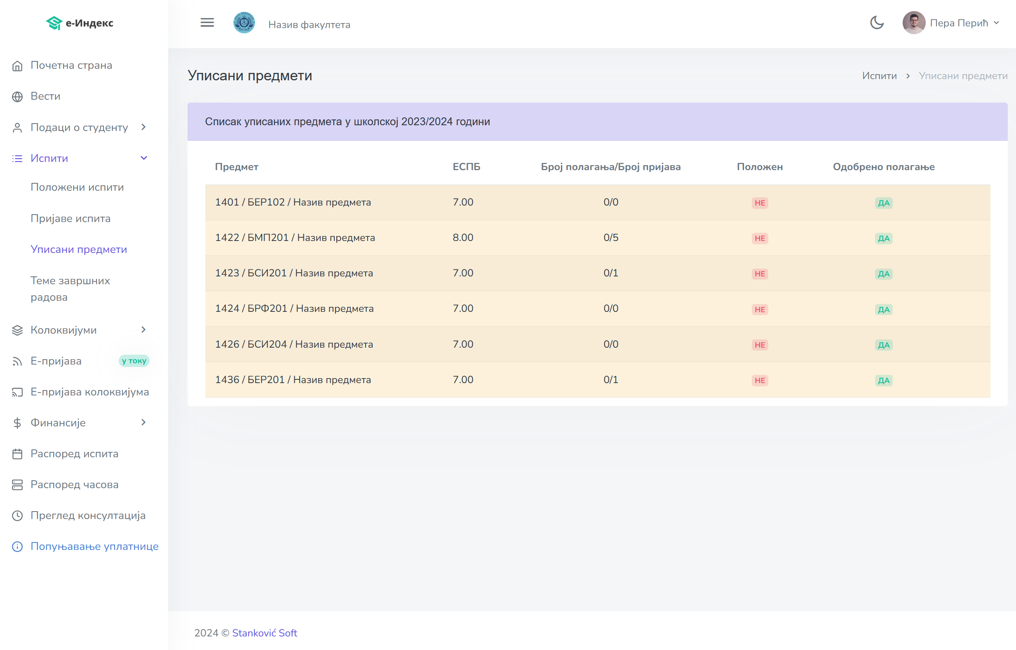This screenshot has width=1016, height=650.
Task: Follow the Stanković Soft footer link
Action: (x=264, y=633)
